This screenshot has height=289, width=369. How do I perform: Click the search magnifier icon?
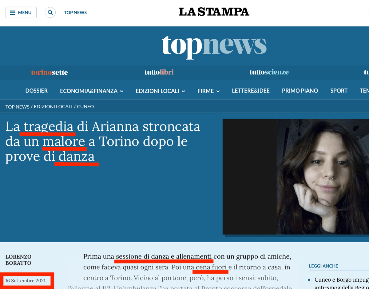(50, 13)
